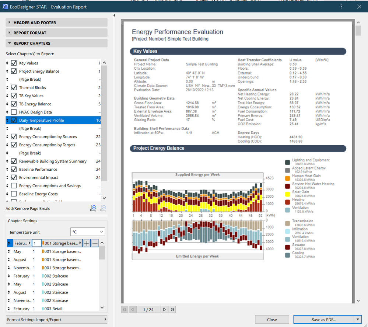
Task: Select Energy Consumption by Targets row
Action: [x=53, y=145]
